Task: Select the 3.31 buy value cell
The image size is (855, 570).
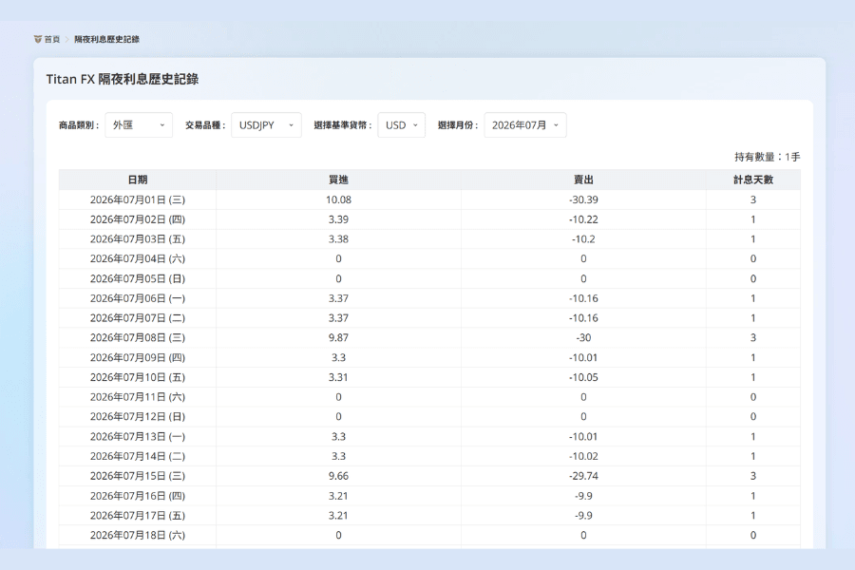Action: (338, 377)
